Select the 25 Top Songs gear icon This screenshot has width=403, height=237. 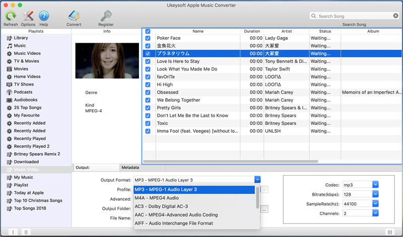coord(9,108)
